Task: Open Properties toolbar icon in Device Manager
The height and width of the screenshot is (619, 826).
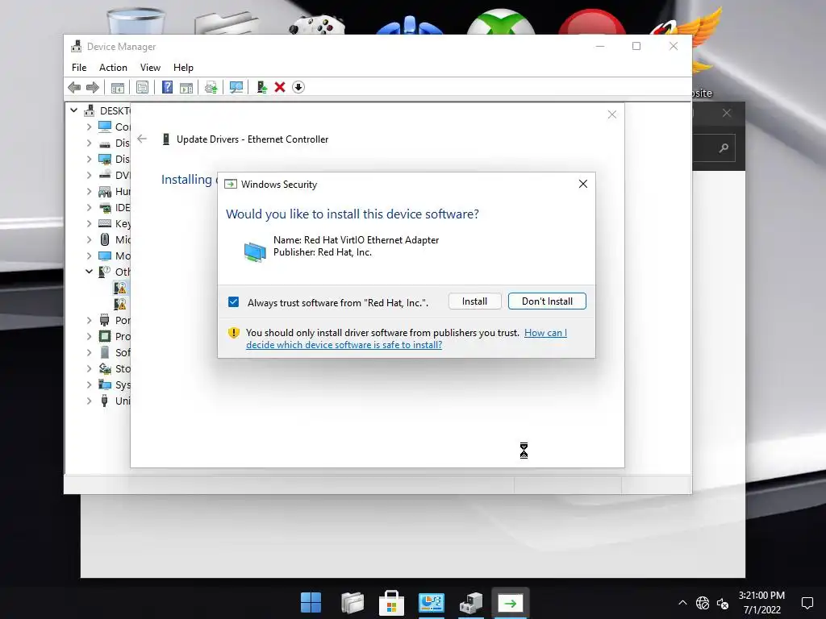Action: point(142,87)
